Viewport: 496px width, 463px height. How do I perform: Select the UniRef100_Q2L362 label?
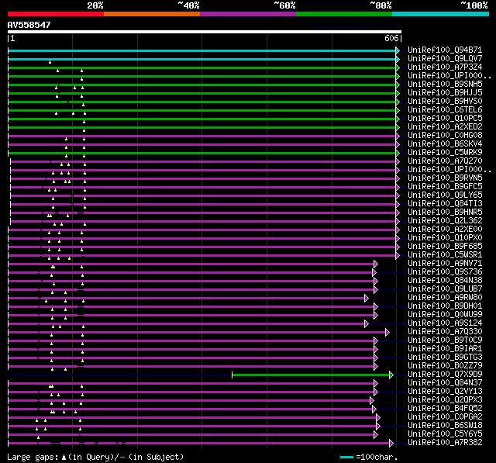(x=445, y=221)
